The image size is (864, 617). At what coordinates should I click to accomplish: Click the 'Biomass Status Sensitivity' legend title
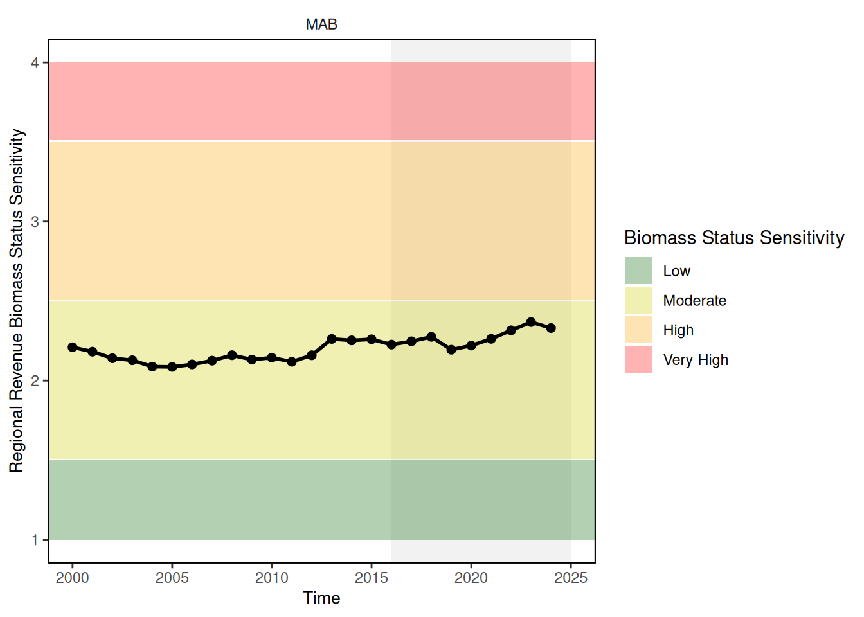[733, 238]
